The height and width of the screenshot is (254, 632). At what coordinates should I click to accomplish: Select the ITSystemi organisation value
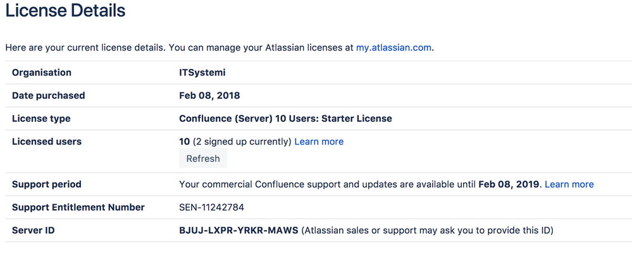tap(202, 73)
